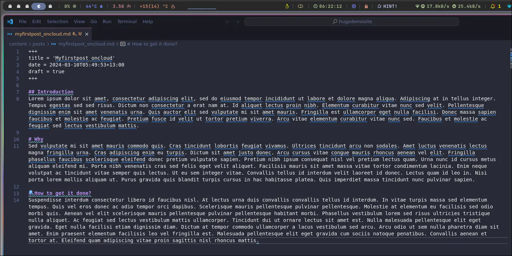Click the words 'Lorem ipsum' starting line 8
This screenshot has width=512, height=256.
[45, 98]
